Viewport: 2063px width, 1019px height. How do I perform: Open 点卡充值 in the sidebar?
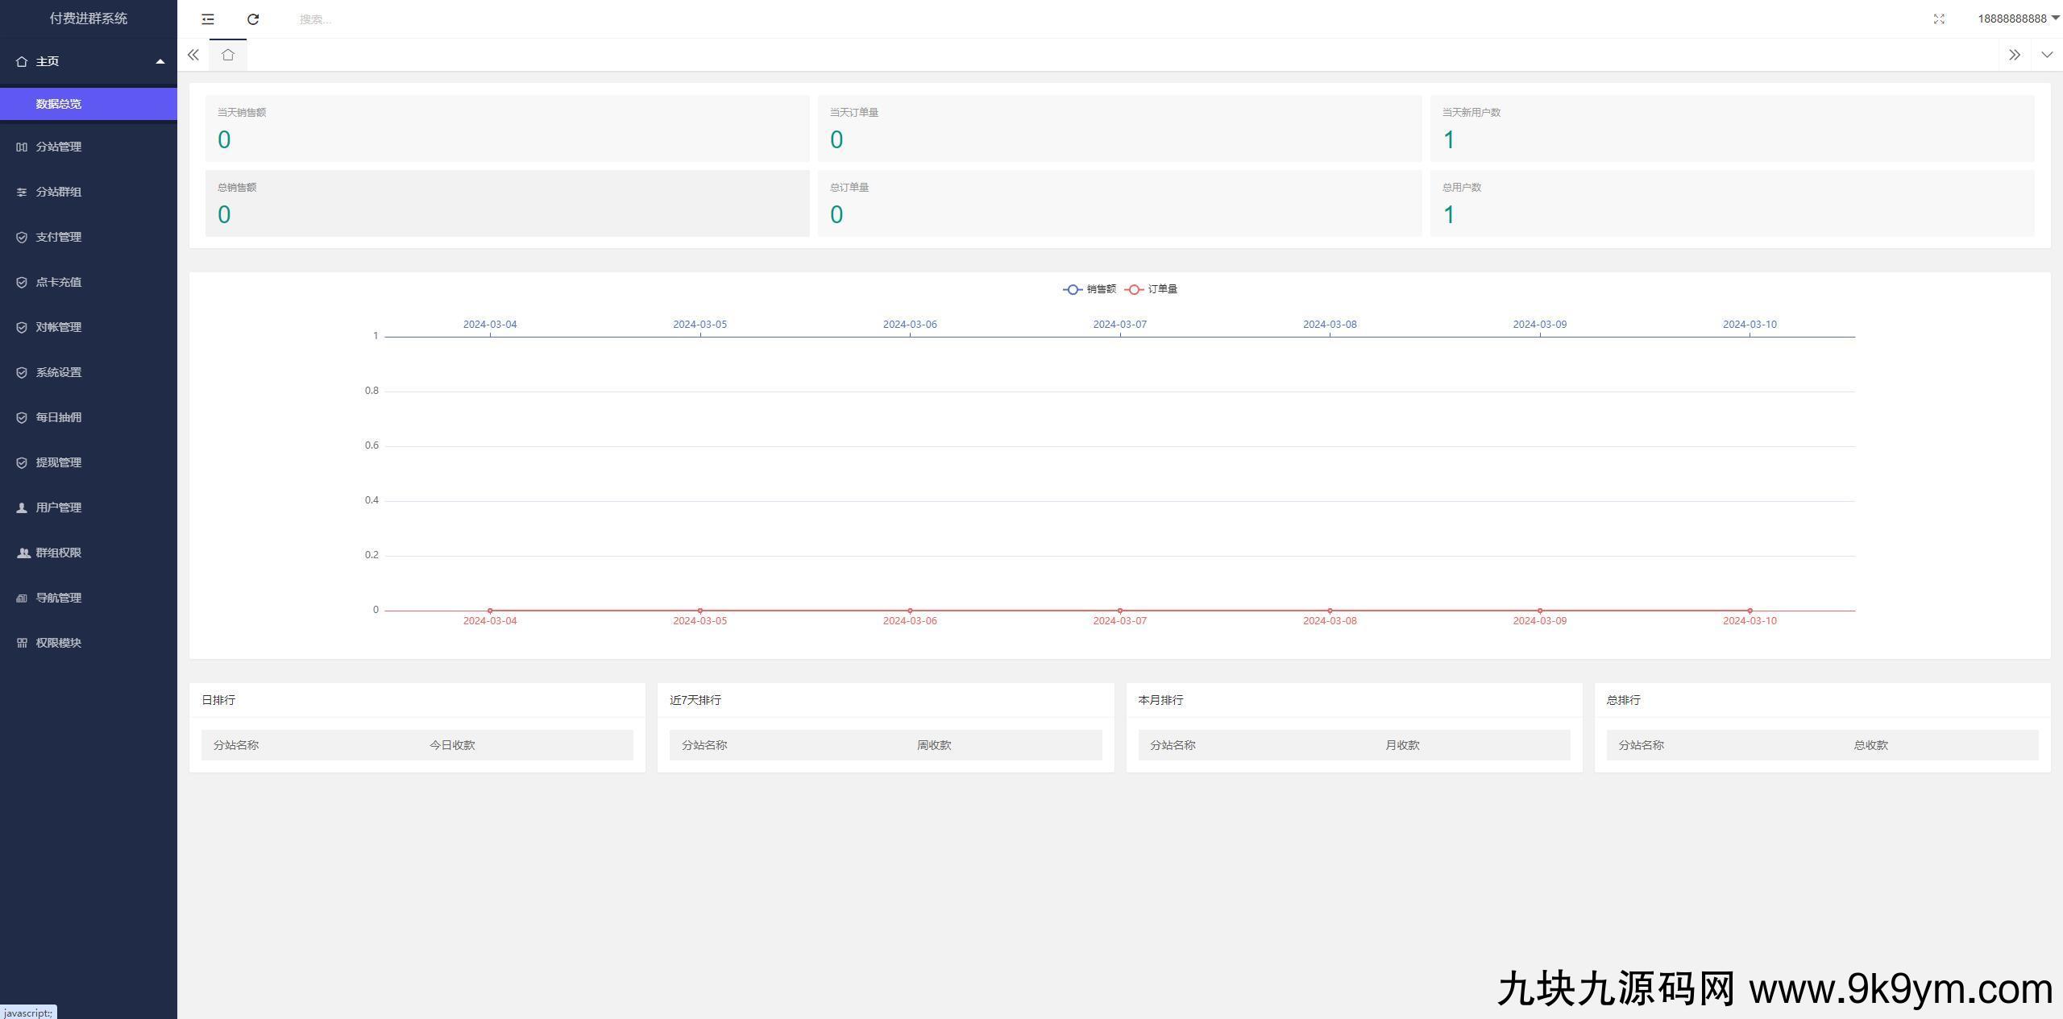pyautogui.click(x=89, y=282)
